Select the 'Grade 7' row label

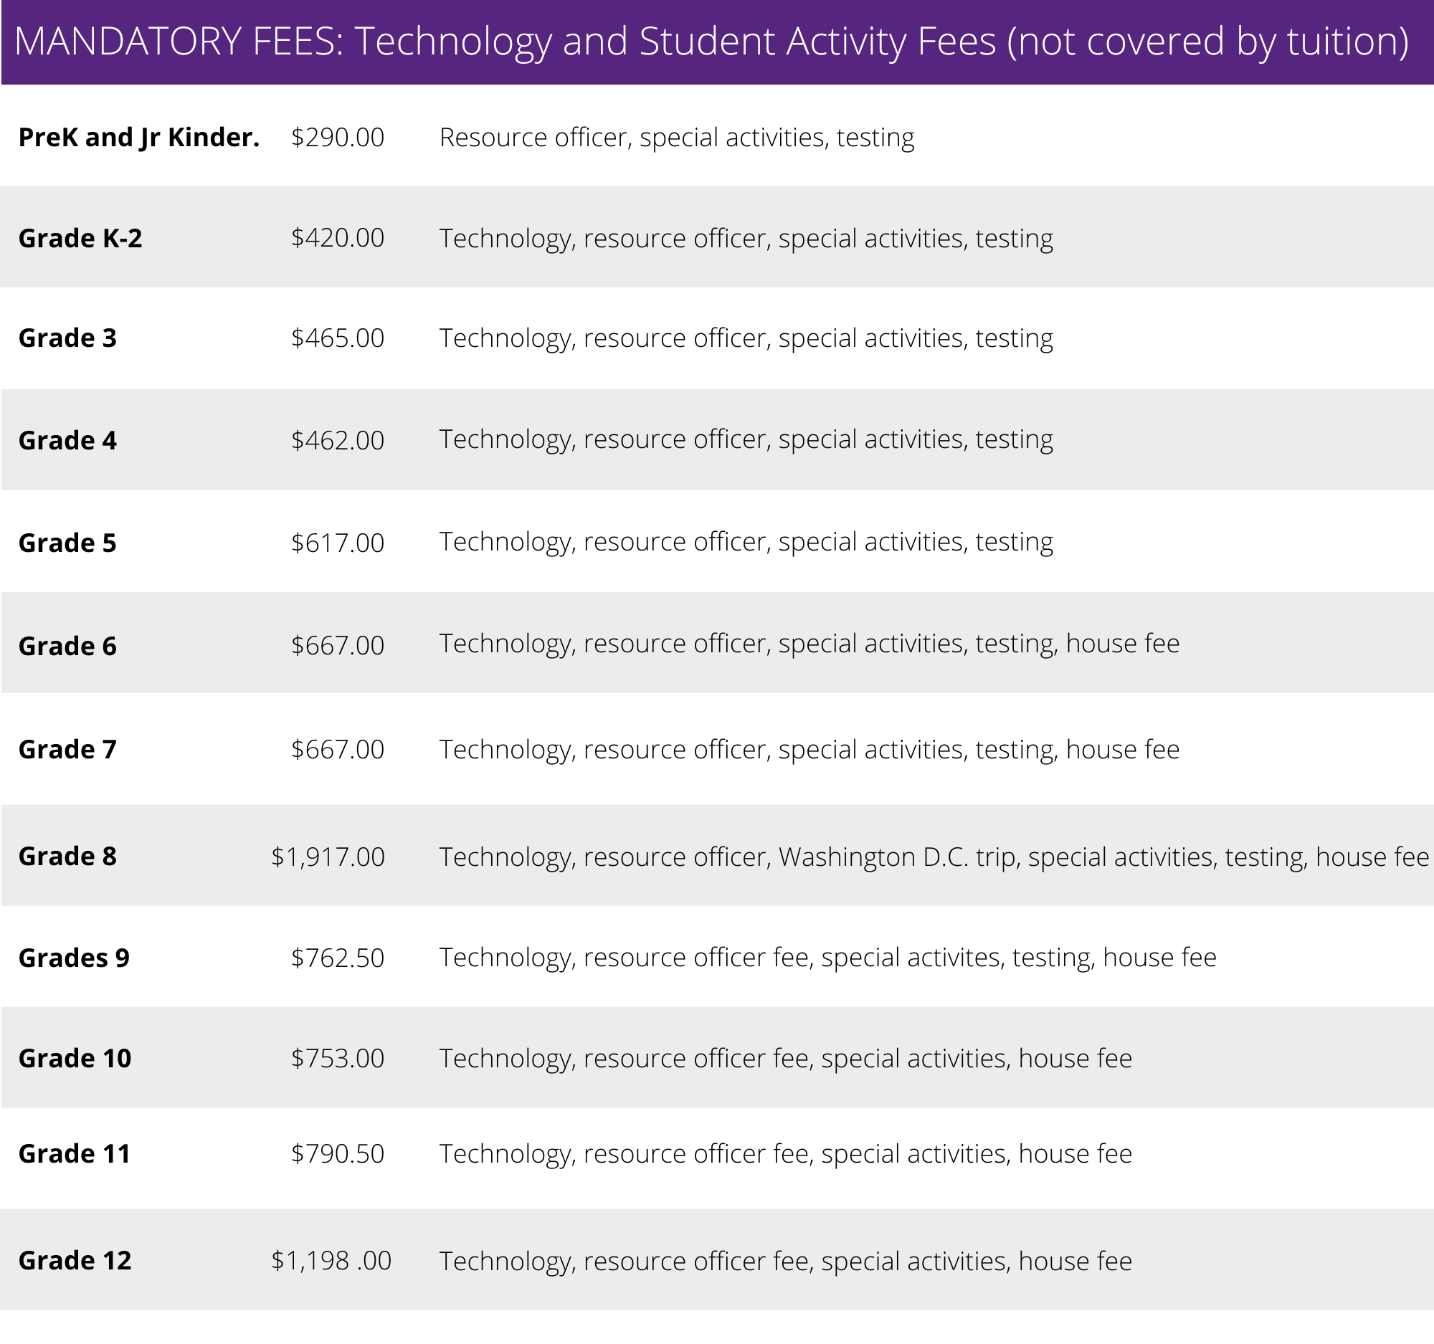(x=67, y=750)
